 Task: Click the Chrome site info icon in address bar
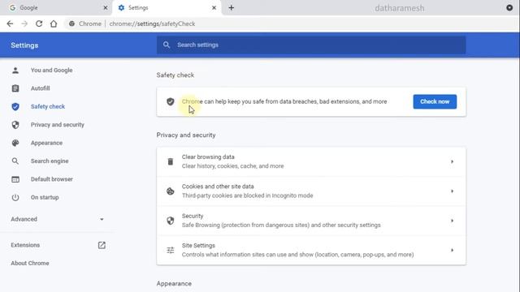pos(71,24)
